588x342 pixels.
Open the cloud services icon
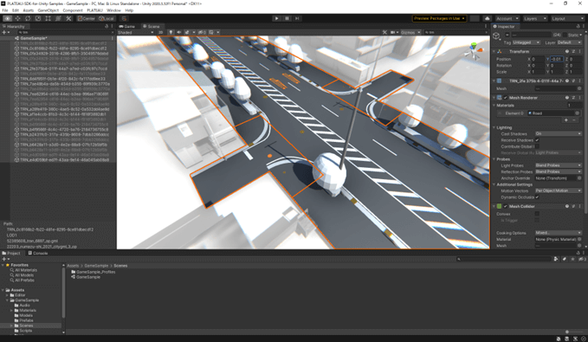coord(488,18)
